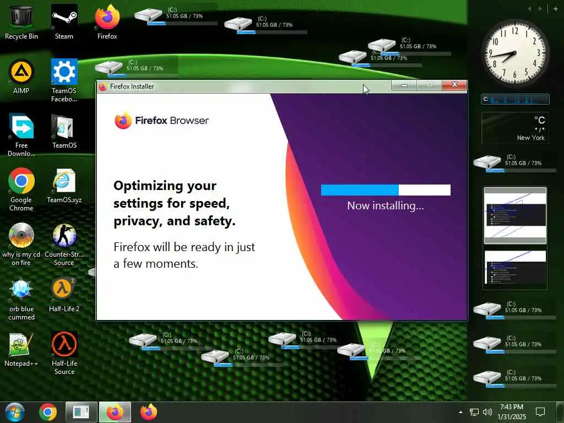Open the lower slideshow picture gadget thumbnail
Viewport: 564px width, 423px height.
[515, 268]
